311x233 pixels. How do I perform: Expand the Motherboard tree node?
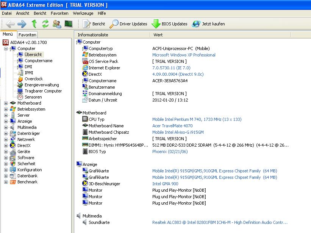point(6,103)
